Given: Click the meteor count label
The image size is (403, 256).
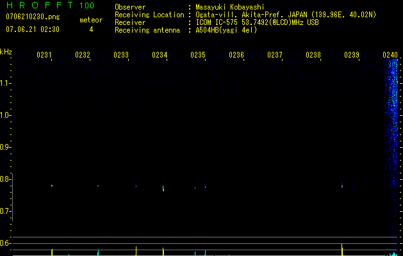Looking at the screenshot, I should tap(91, 20).
